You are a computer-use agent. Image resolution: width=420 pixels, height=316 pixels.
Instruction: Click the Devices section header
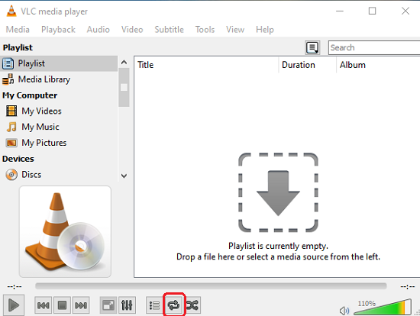18,159
